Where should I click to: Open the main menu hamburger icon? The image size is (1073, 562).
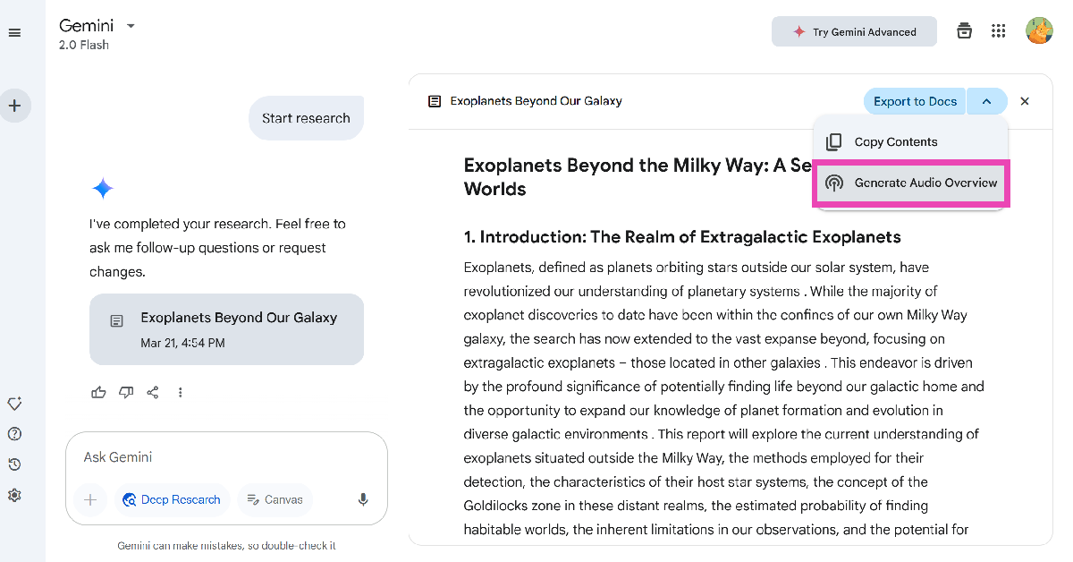[x=14, y=33]
